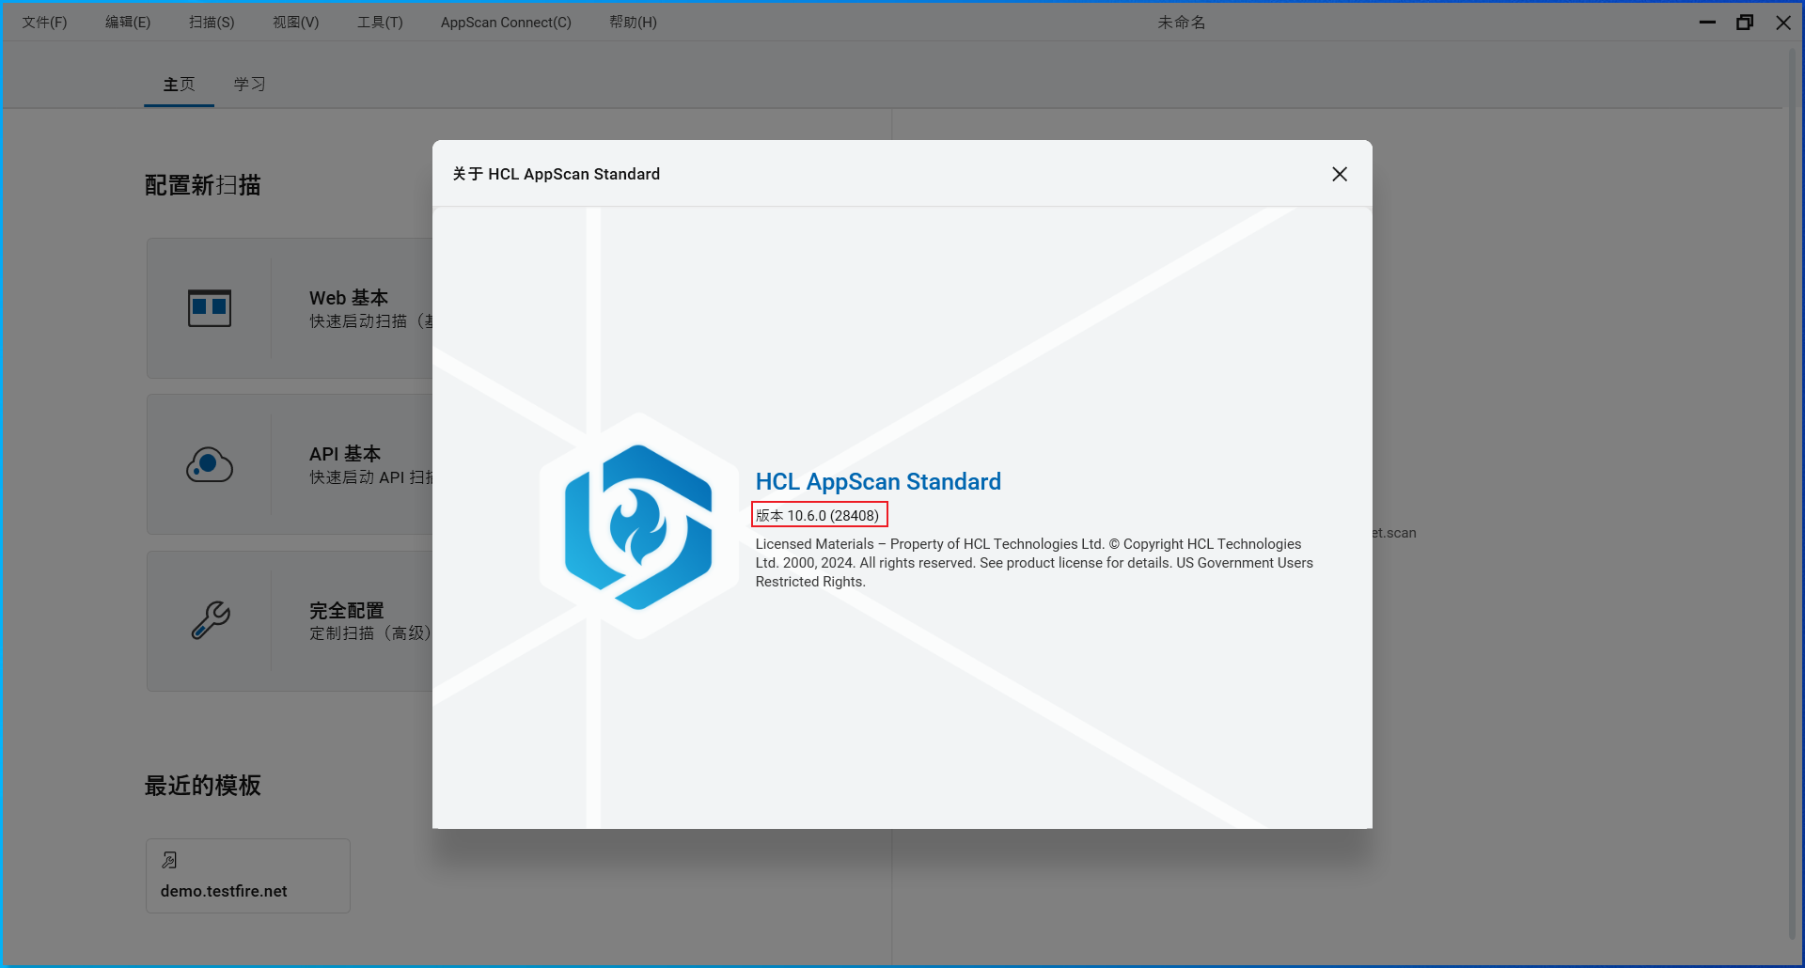Click the HCL AppScan hexagon flame logo
Viewport: 1805px width, 968px height.
(x=638, y=526)
